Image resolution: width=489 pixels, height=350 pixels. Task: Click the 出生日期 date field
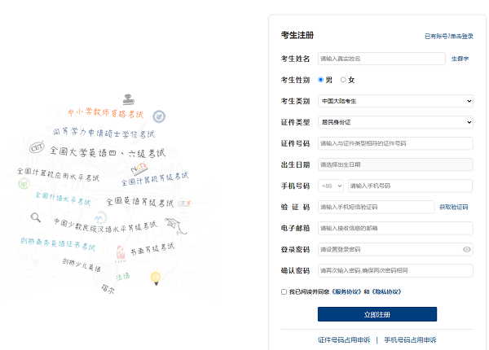pos(395,164)
